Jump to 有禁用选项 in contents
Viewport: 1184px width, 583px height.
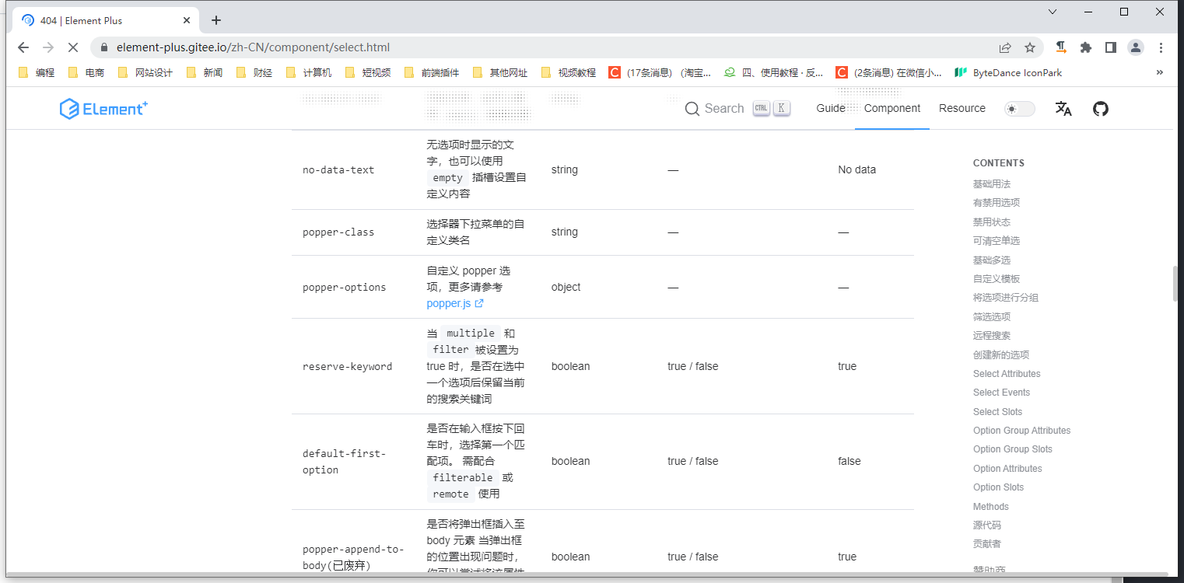pos(997,203)
